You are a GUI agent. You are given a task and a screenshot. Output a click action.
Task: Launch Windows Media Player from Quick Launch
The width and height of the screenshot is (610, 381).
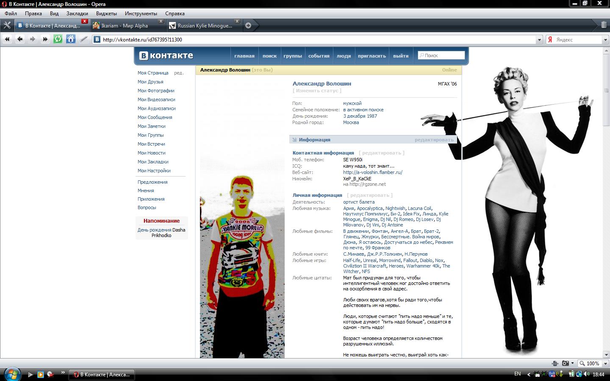click(40, 374)
